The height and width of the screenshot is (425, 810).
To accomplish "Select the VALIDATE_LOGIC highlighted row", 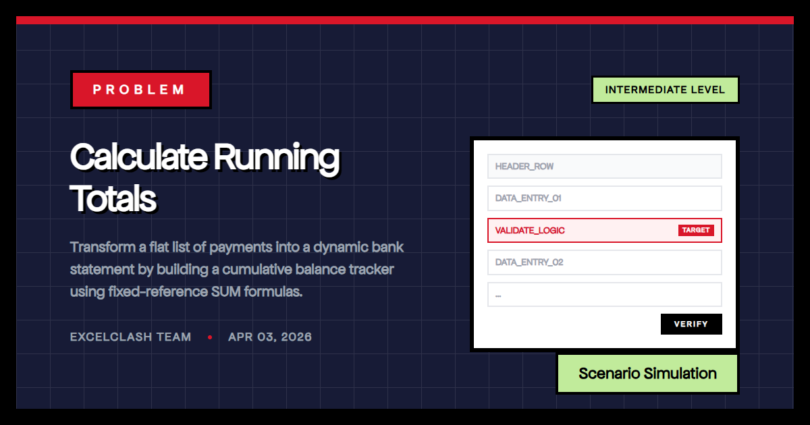I will tap(604, 230).
